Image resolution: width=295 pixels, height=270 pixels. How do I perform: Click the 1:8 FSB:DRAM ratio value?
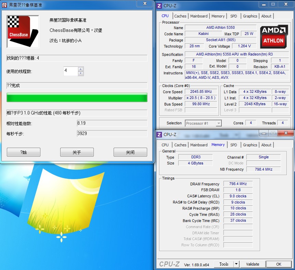tap(238, 190)
